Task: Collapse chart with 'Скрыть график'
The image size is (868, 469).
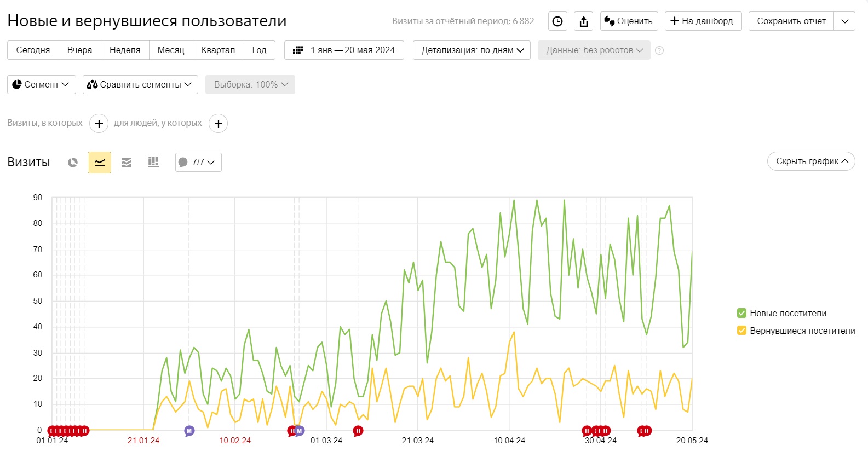Action: (811, 161)
